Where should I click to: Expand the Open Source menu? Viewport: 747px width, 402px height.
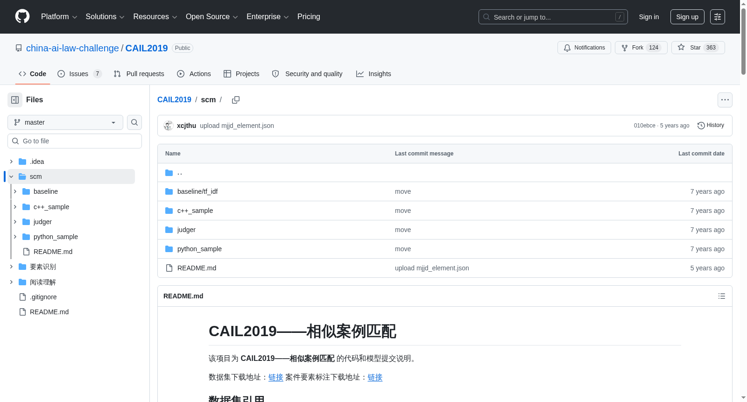211,17
